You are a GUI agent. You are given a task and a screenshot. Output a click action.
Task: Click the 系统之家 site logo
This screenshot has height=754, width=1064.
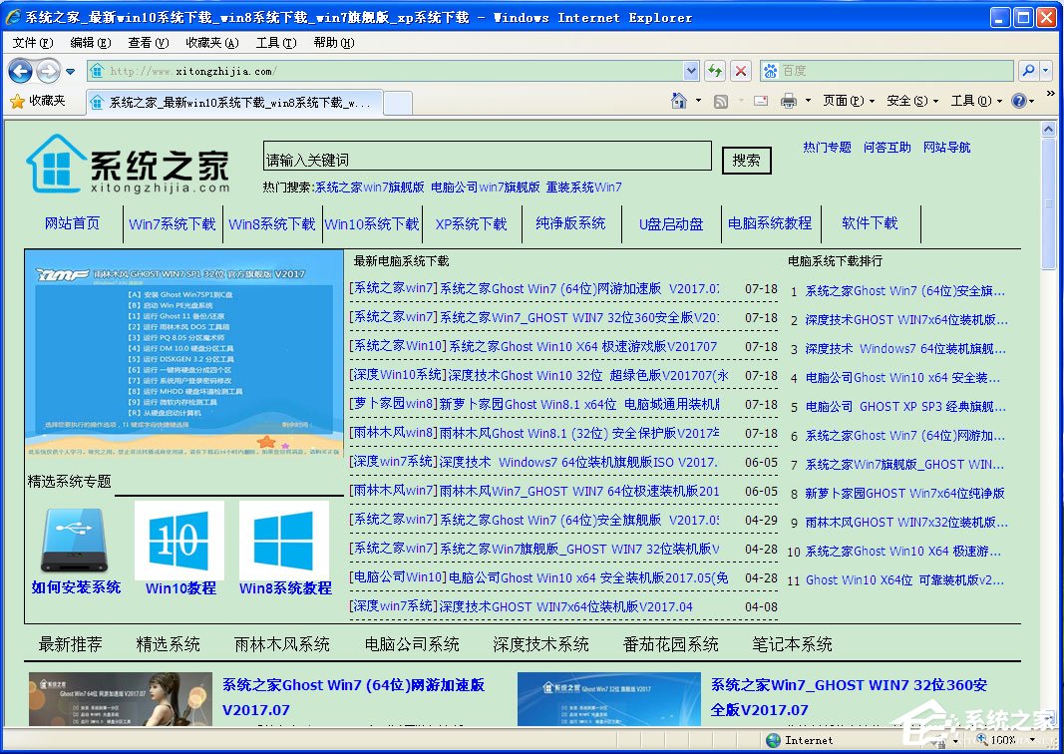130,165
